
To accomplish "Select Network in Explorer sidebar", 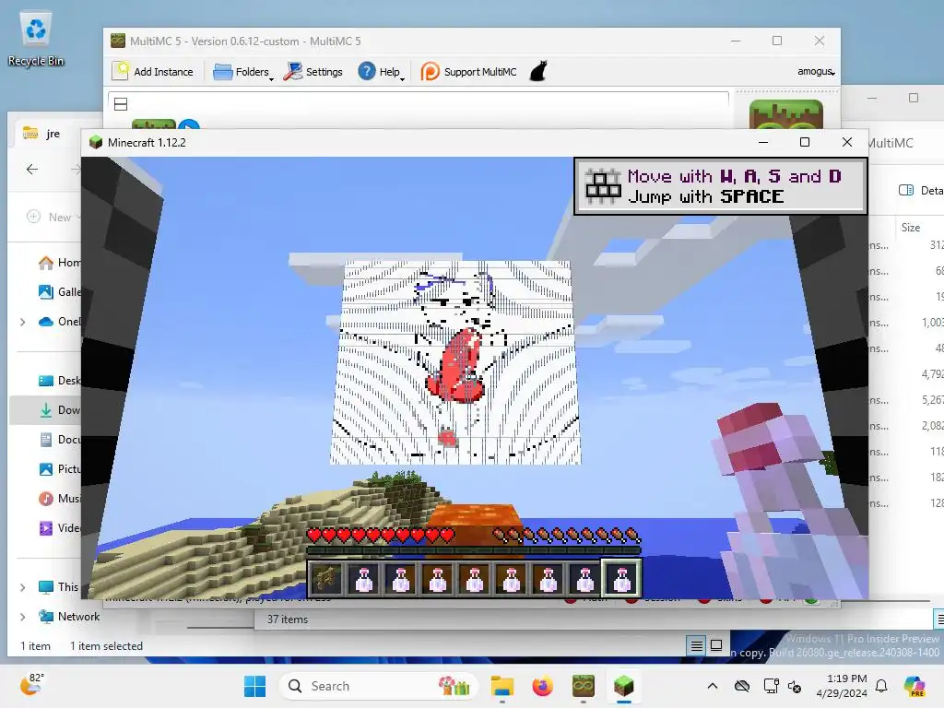I will [68, 617].
